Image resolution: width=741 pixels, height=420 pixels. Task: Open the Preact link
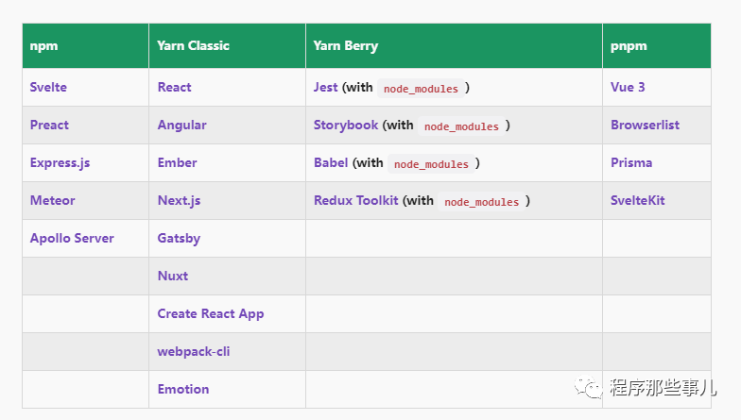click(x=49, y=125)
